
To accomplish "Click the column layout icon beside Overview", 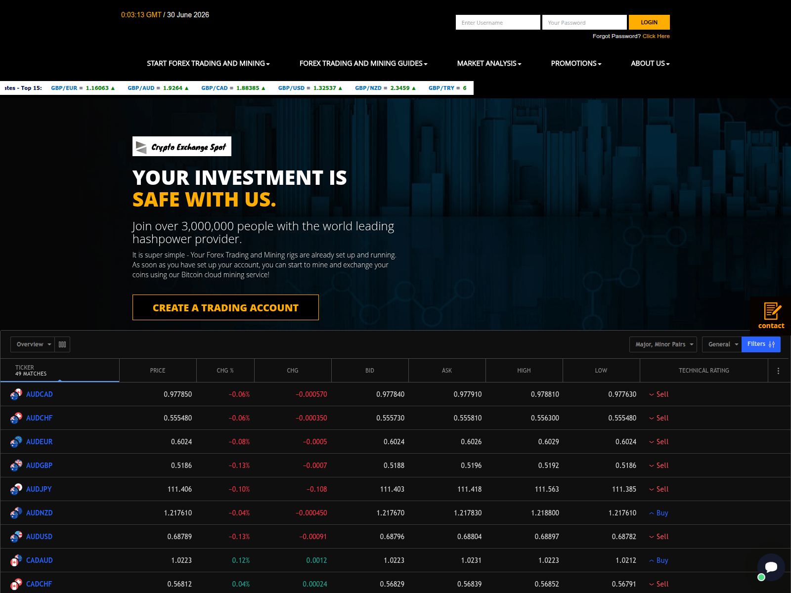I will coord(62,344).
